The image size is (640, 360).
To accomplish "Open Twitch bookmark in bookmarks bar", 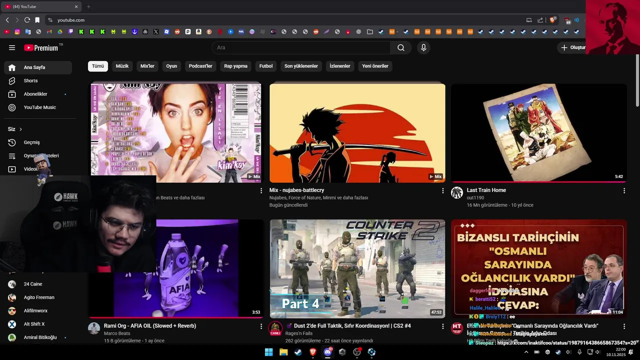I will [70, 31].
